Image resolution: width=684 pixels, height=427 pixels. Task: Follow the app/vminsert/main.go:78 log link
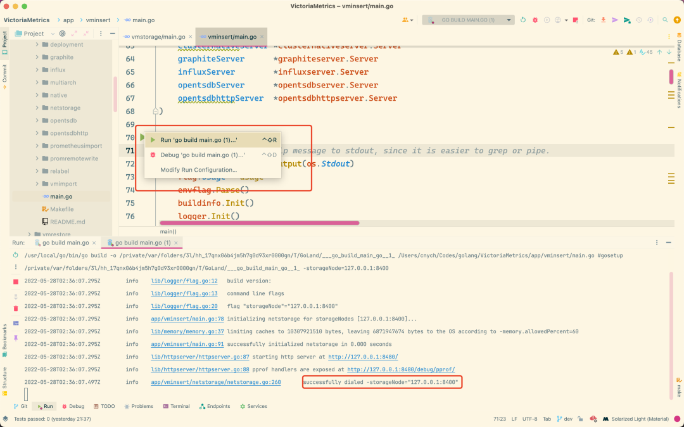pyautogui.click(x=187, y=318)
